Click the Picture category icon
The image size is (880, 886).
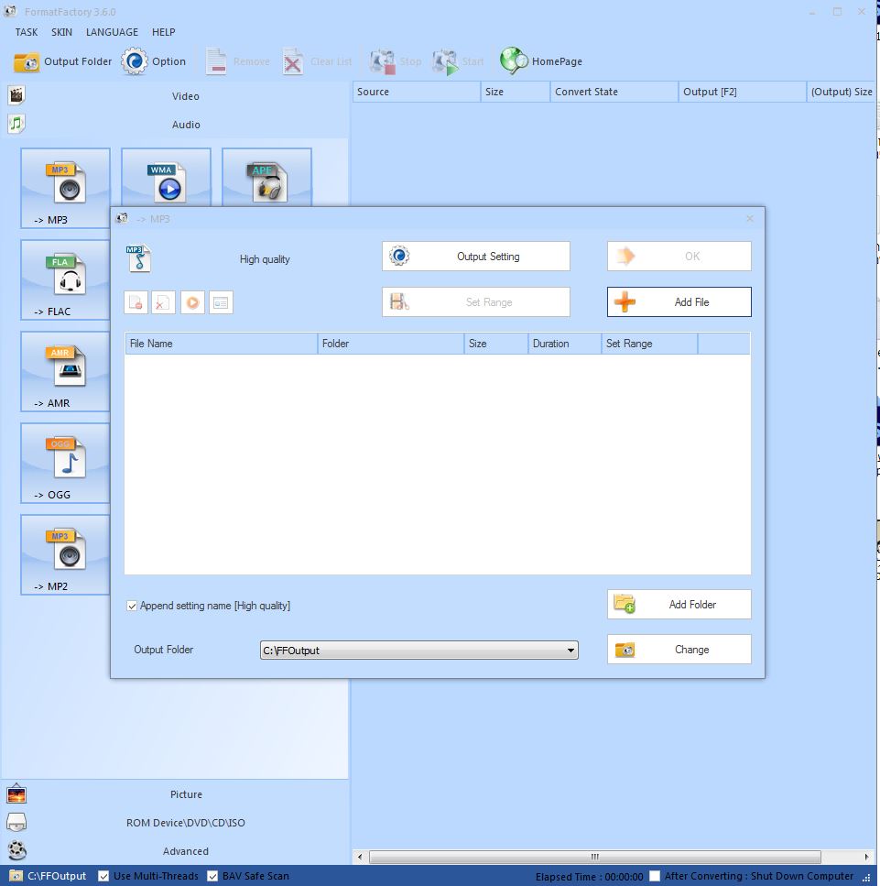(16, 793)
